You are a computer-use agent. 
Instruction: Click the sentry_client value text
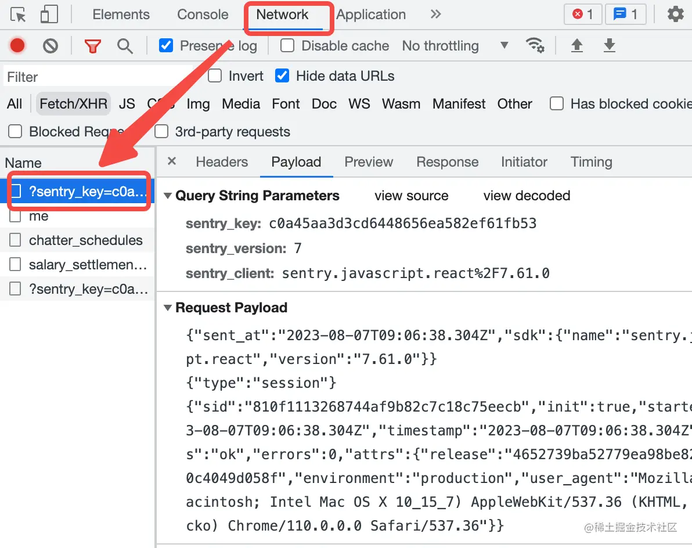pos(416,273)
